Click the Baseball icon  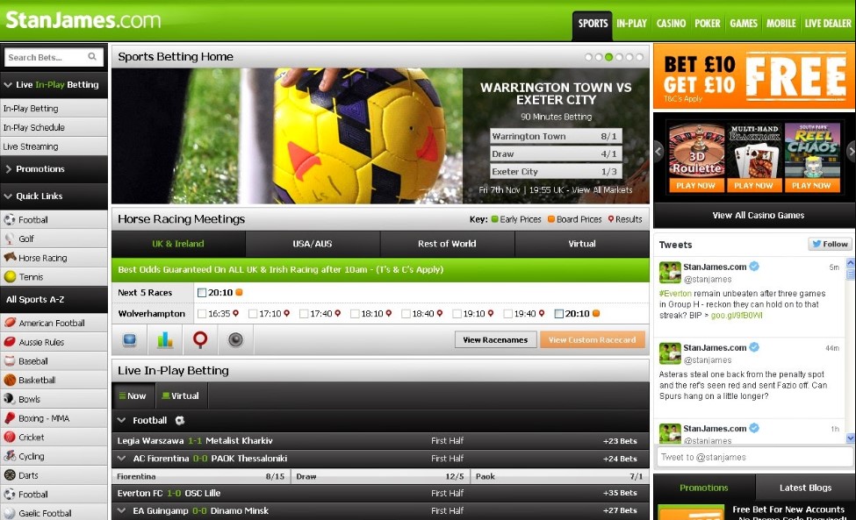click(x=10, y=360)
